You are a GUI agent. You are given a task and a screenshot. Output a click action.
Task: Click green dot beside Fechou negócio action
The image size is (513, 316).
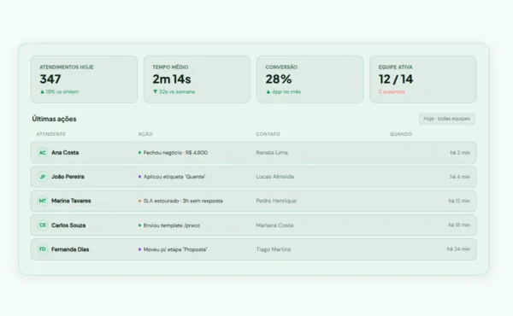point(139,153)
